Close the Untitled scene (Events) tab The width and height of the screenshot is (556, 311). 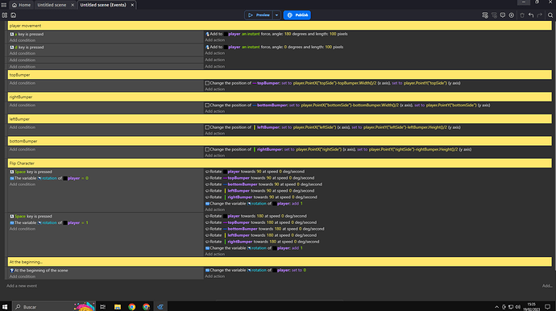(x=132, y=5)
